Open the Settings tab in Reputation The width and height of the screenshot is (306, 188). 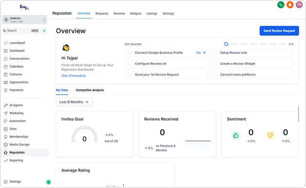pyautogui.click(x=168, y=14)
